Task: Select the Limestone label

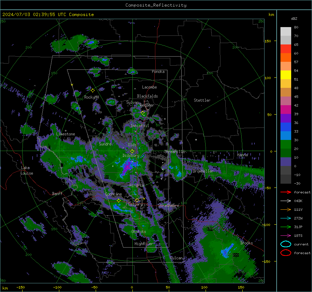Action: [66, 134]
